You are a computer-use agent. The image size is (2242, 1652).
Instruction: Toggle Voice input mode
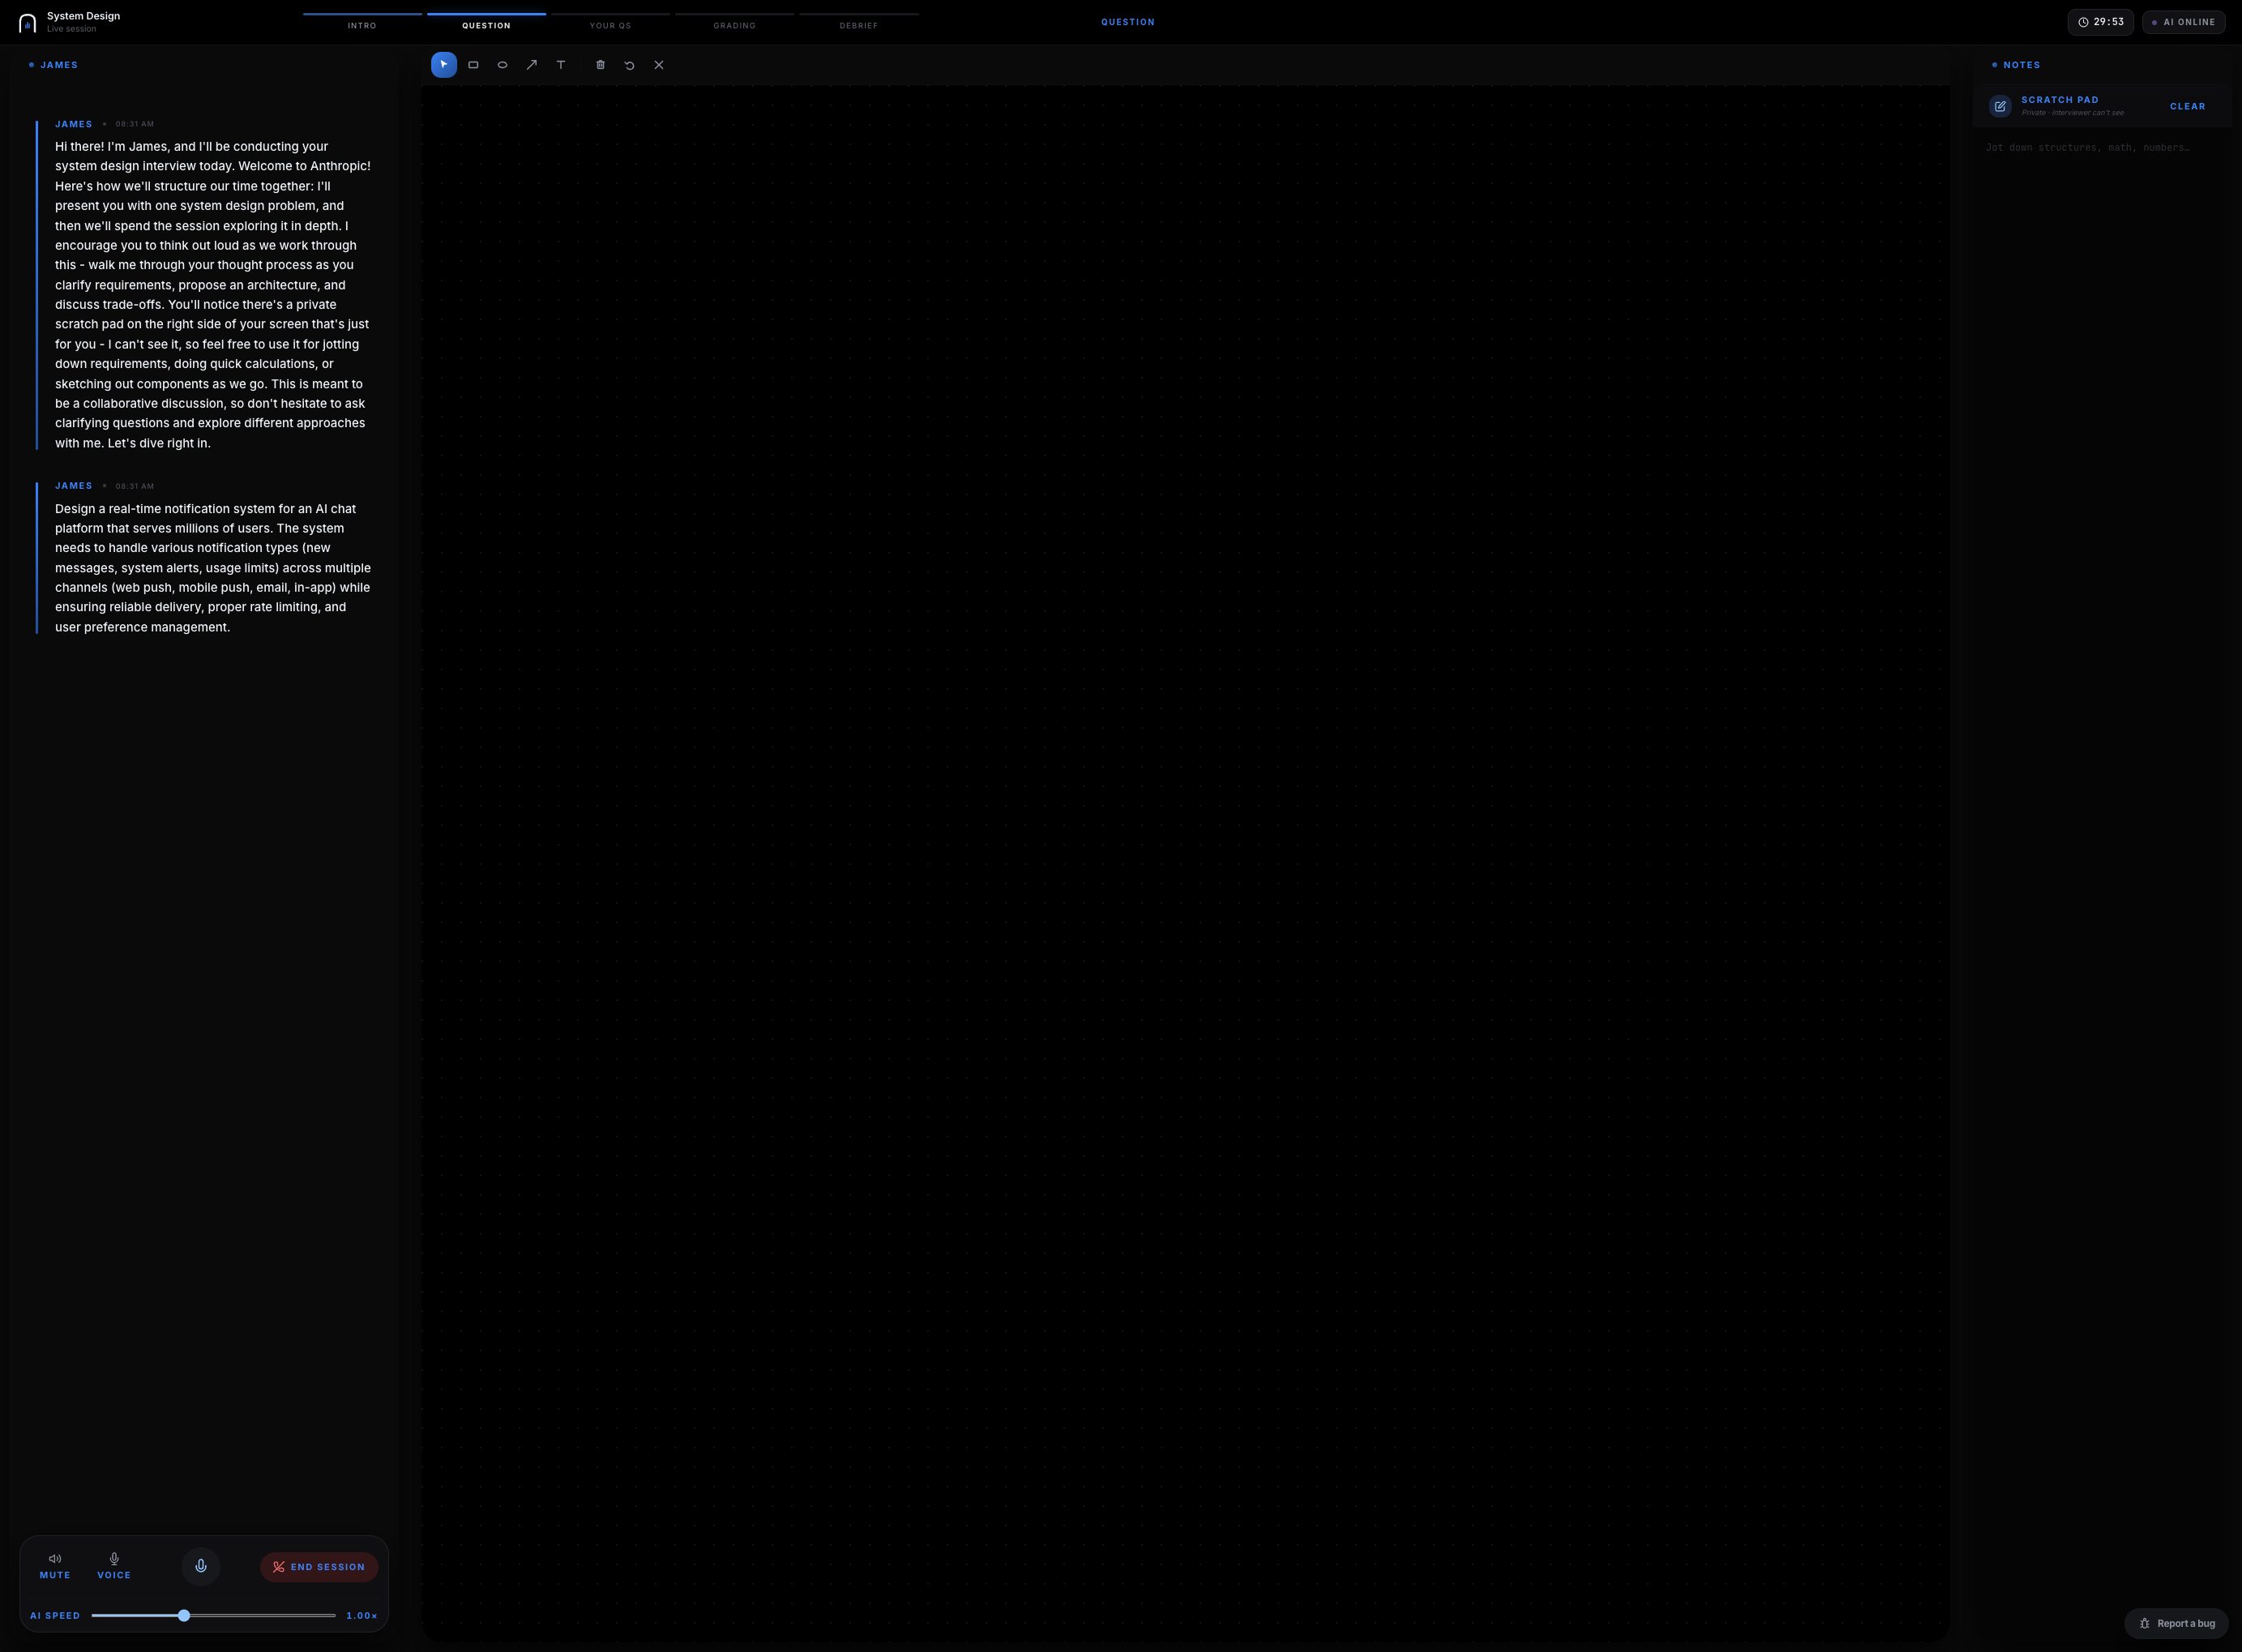(114, 1566)
